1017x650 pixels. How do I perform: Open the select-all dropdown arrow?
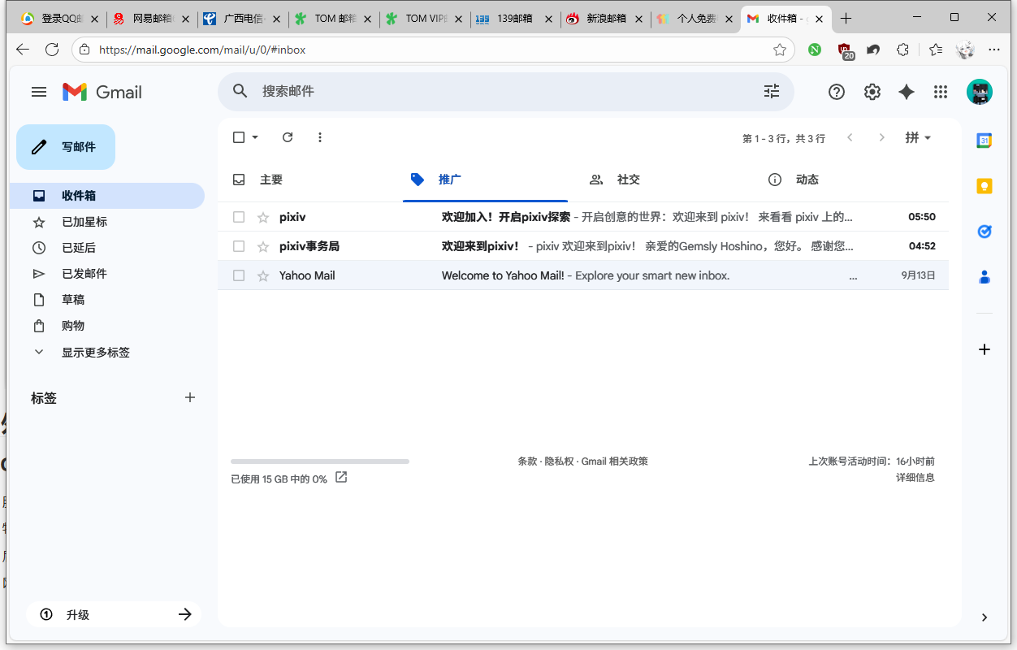(x=255, y=137)
